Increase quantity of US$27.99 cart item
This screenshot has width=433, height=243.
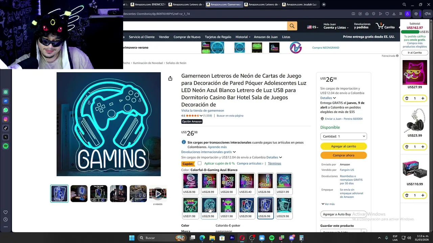coord(423,98)
